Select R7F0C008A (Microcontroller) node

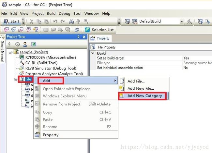pos(51,57)
